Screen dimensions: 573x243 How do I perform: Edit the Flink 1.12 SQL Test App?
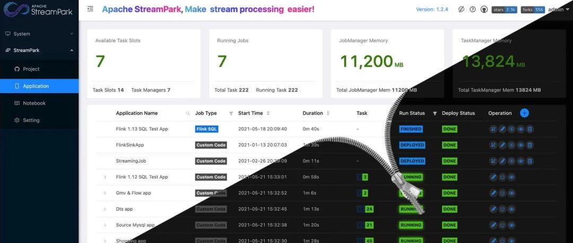(493, 177)
